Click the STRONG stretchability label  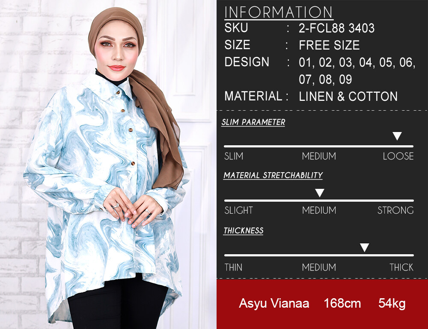click(395, 210)
